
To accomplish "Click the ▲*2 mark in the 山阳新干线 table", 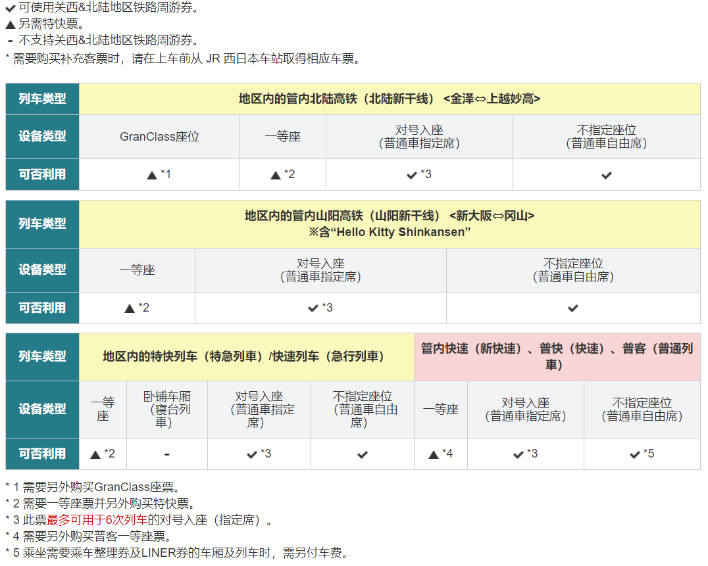I will [137, 308].
